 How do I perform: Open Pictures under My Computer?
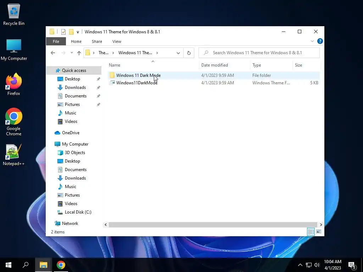[72, 195]
